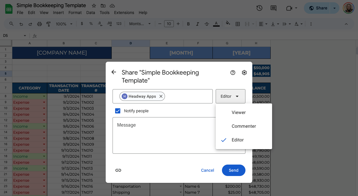Image resolution: width=358 pixels, height=196 pixels.
Task: Toggle italic formatting off
Action: coord(197,24)
